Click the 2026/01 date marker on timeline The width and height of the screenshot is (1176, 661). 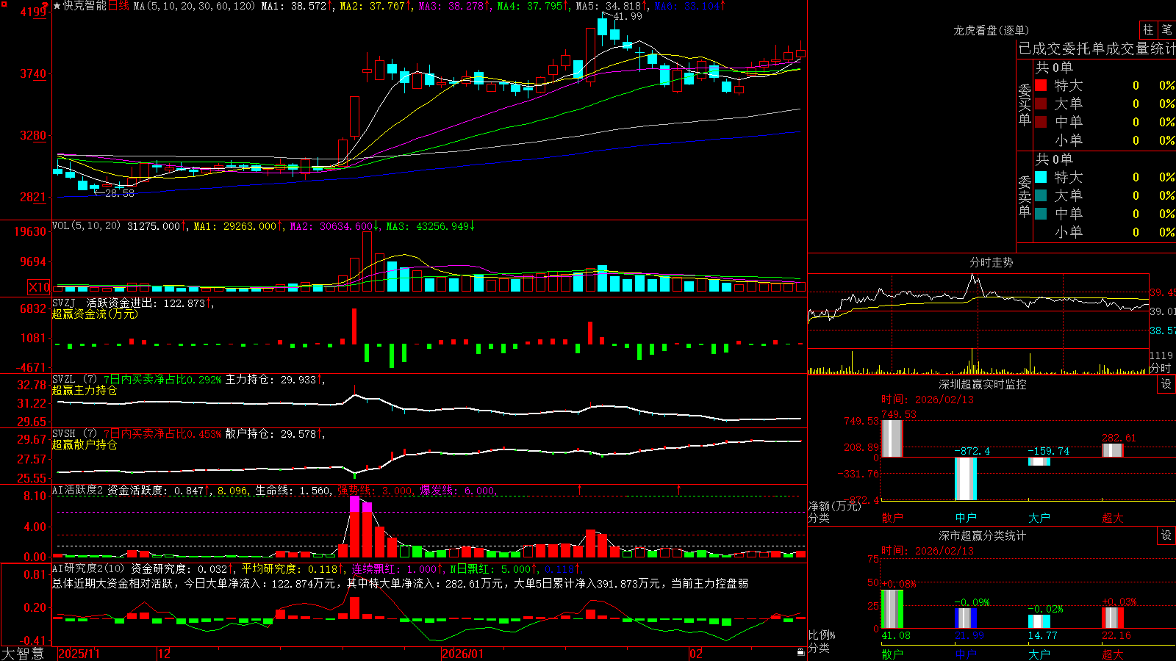pos(463,654)
